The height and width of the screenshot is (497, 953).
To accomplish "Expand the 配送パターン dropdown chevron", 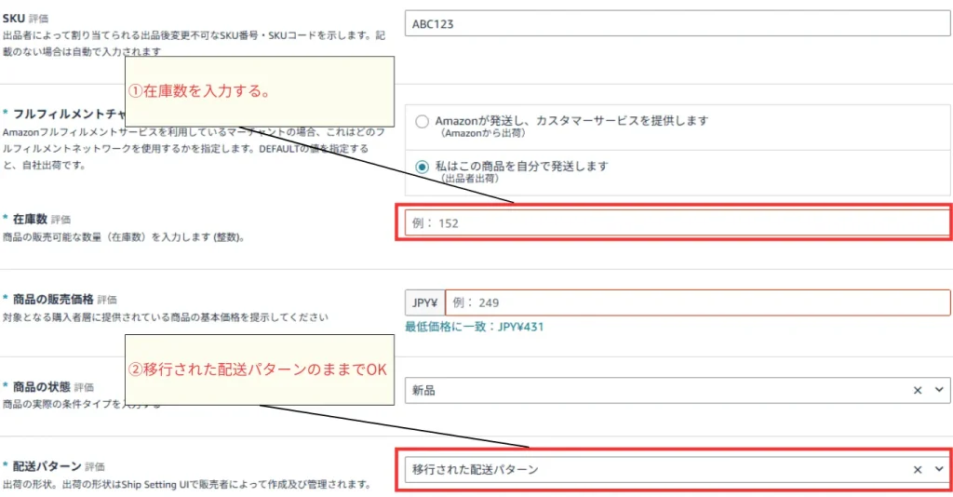I will (x=938, y=470).
